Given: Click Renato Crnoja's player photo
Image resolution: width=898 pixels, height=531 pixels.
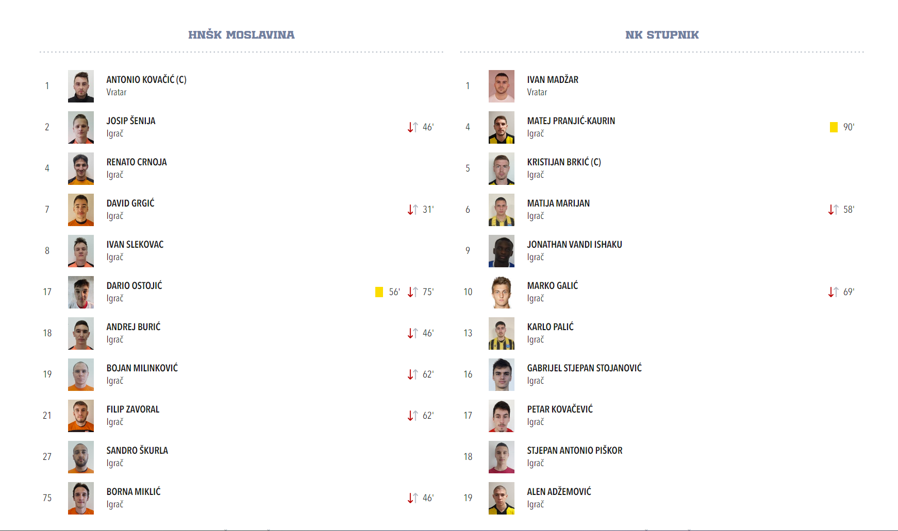Looking at the screenshot, I should 81,168.
